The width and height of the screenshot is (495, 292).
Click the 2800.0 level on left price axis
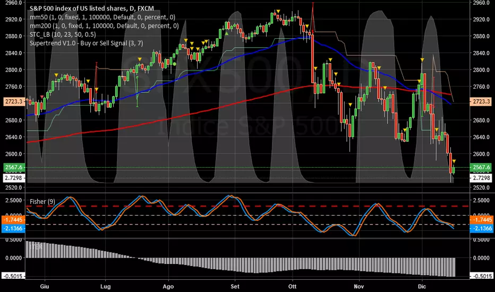(x=14, y=70)
